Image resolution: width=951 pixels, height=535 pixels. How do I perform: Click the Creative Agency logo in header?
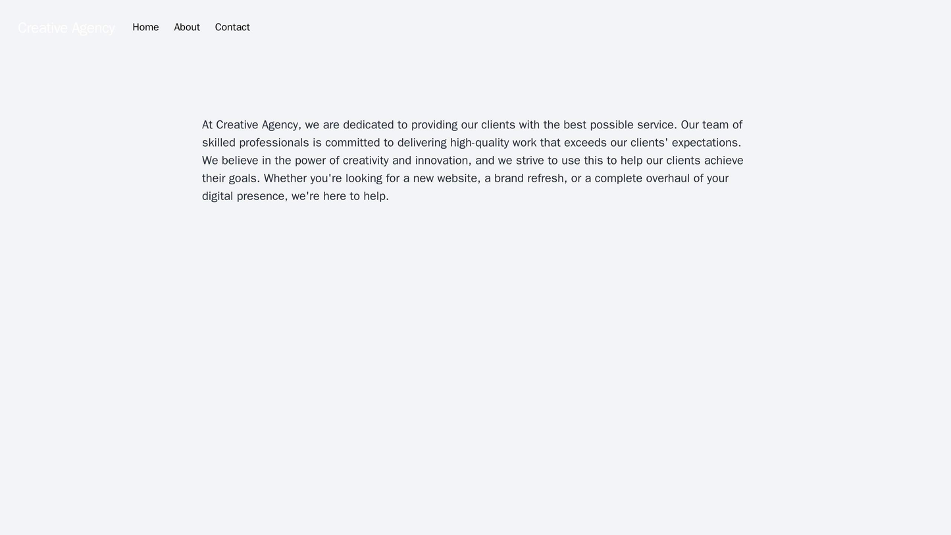[66, 28]
